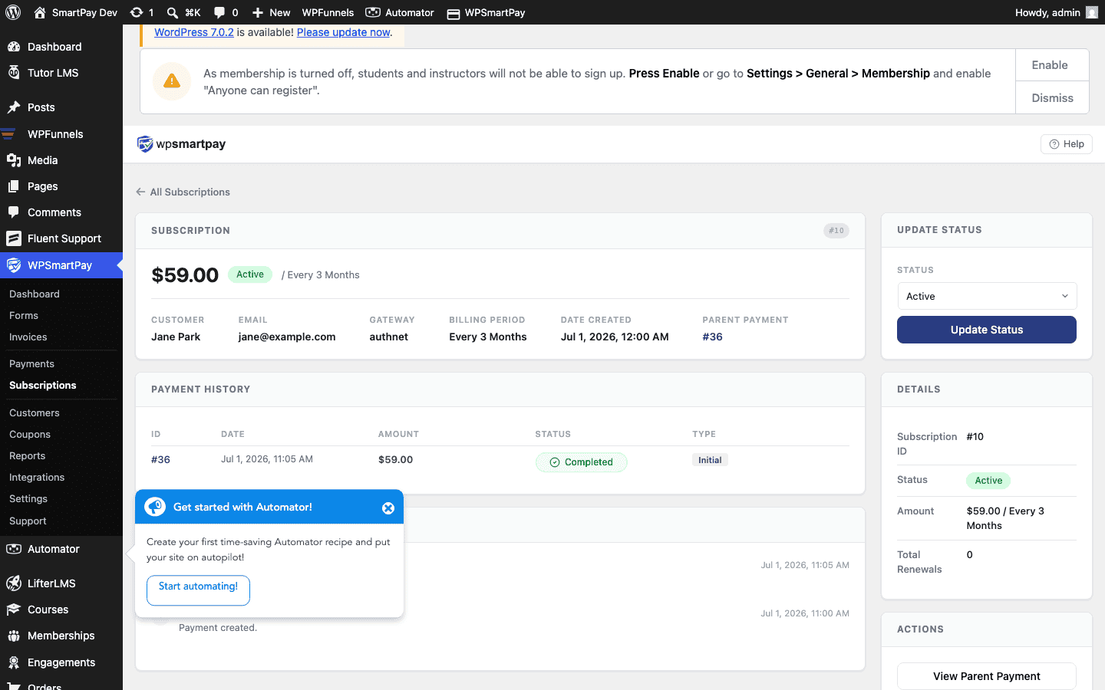1105x690 pixels.
Task: Open the Automator sidebar icon
Action: (x=14, y=549)
